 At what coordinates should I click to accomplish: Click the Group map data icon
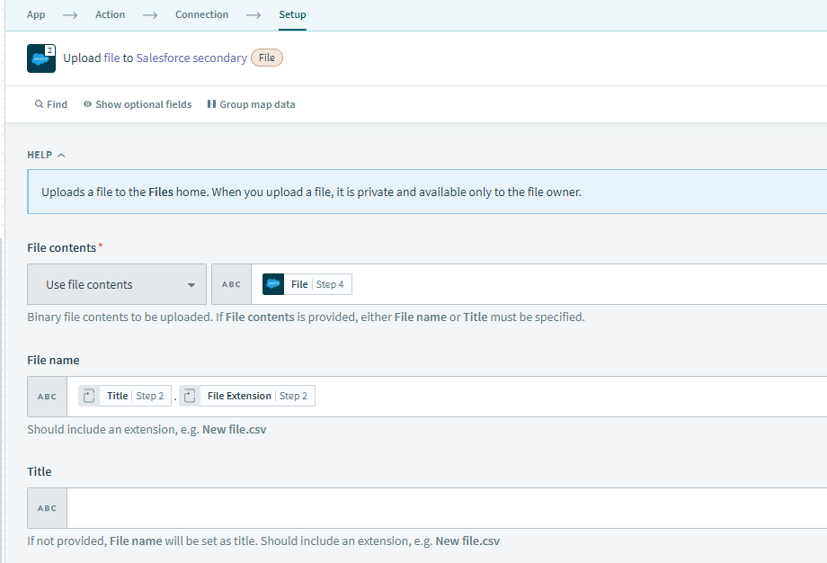coord(211,104)
